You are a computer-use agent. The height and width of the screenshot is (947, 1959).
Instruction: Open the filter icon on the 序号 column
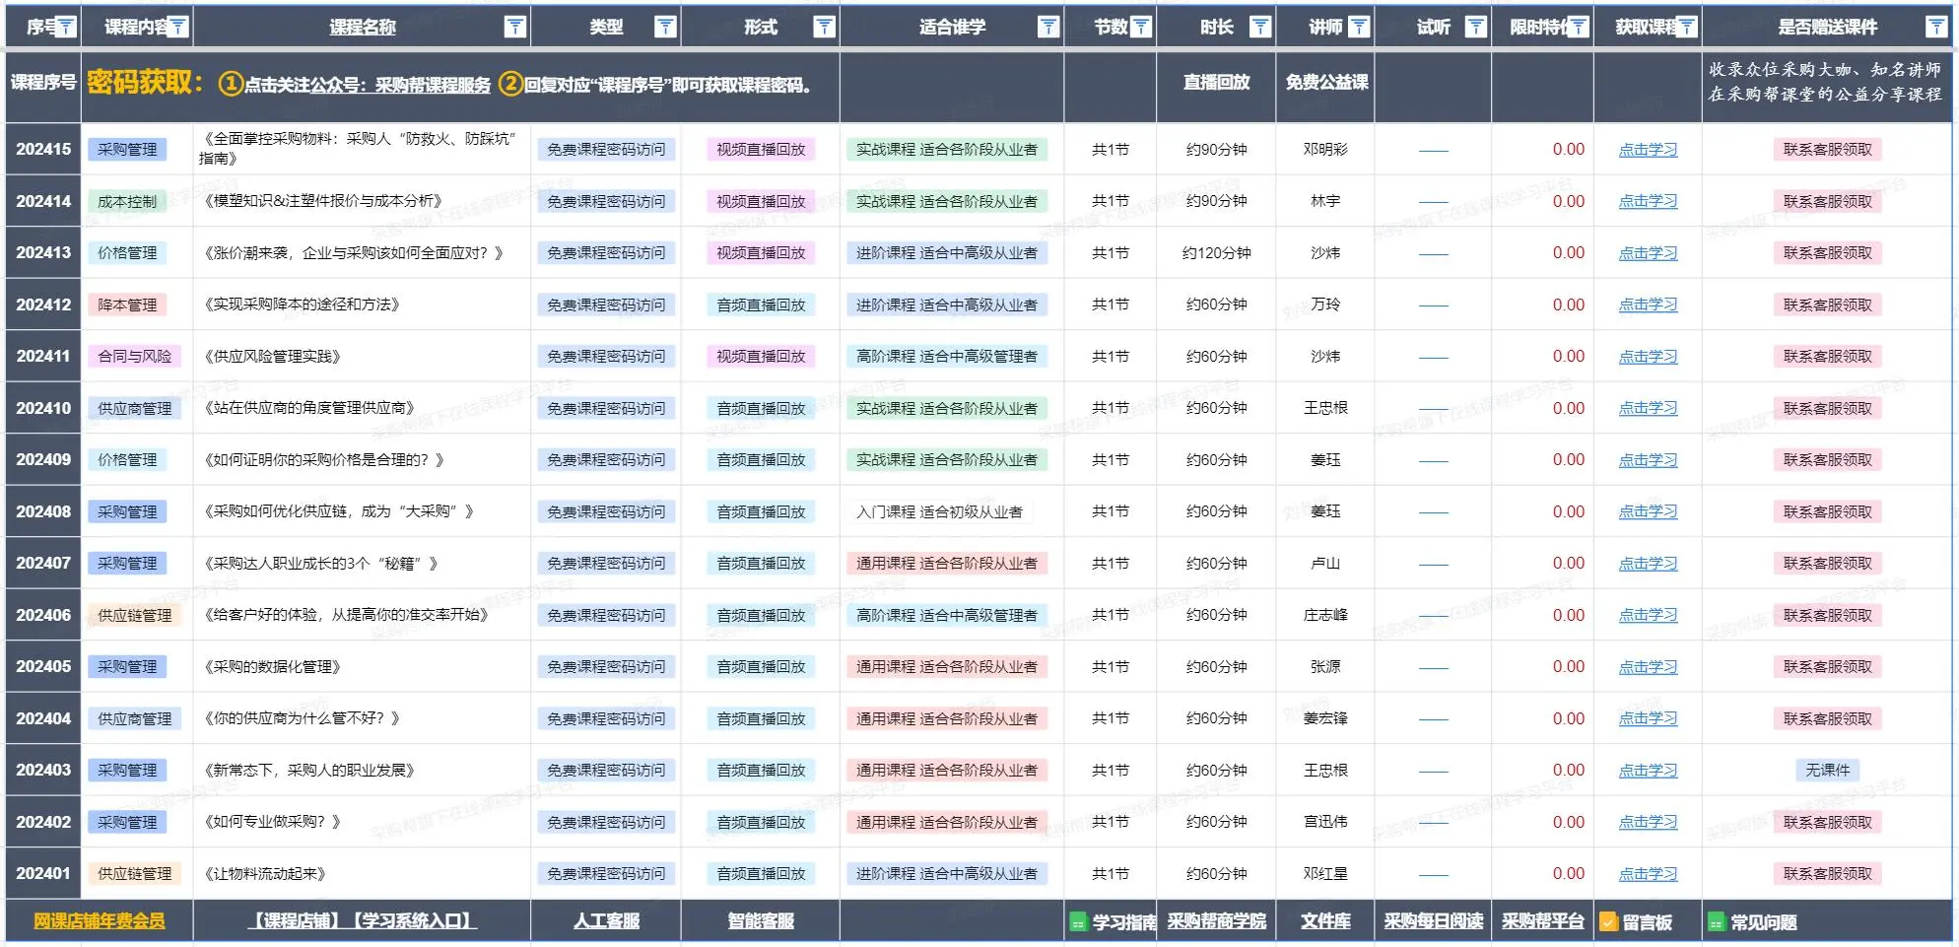pyautogui.click(x=64, y=27)
